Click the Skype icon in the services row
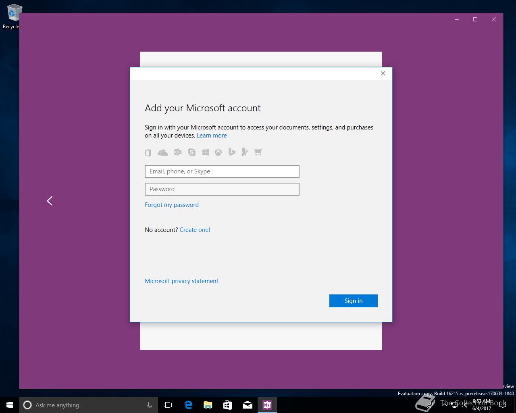The height and width of the screenshot is (413, 516). [x=191, y=152]
